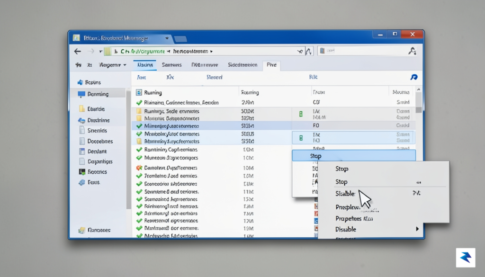Open 'Denjartt' in the sidebar
The width and height of the screenshot is (485, 277).
[x=92, y=152]
